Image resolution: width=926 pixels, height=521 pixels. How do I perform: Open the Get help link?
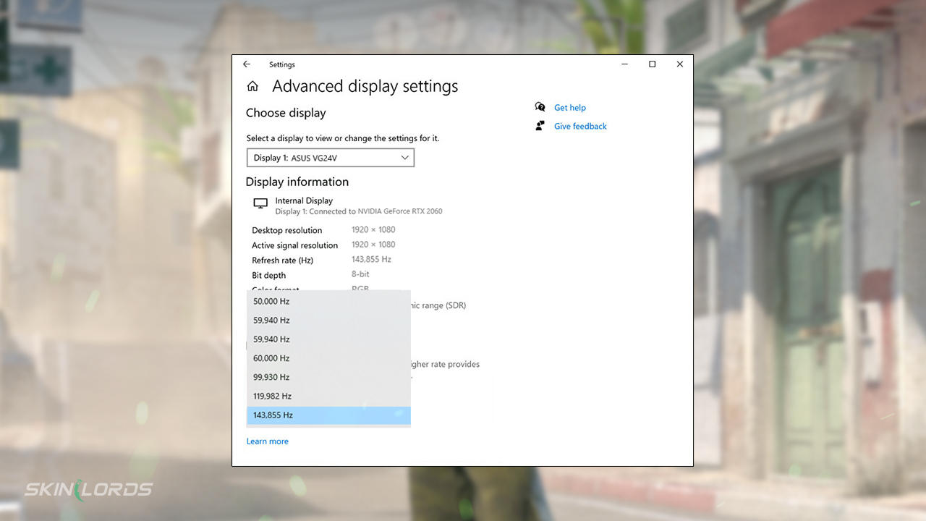pos(570,108)
